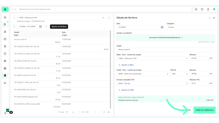Select entry FA # 2025310_2d3aa QA Test SA

pyautogui.click(x=61, y=55)
